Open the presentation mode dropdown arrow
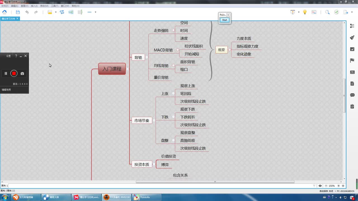Image resolution: width=358 pixels, height=201 pixels. click(x=299, y=12)
